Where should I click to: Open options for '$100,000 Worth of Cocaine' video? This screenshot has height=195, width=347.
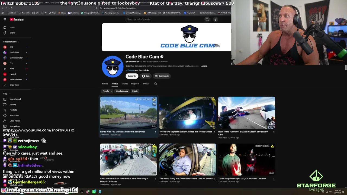(x=274, y=179)
